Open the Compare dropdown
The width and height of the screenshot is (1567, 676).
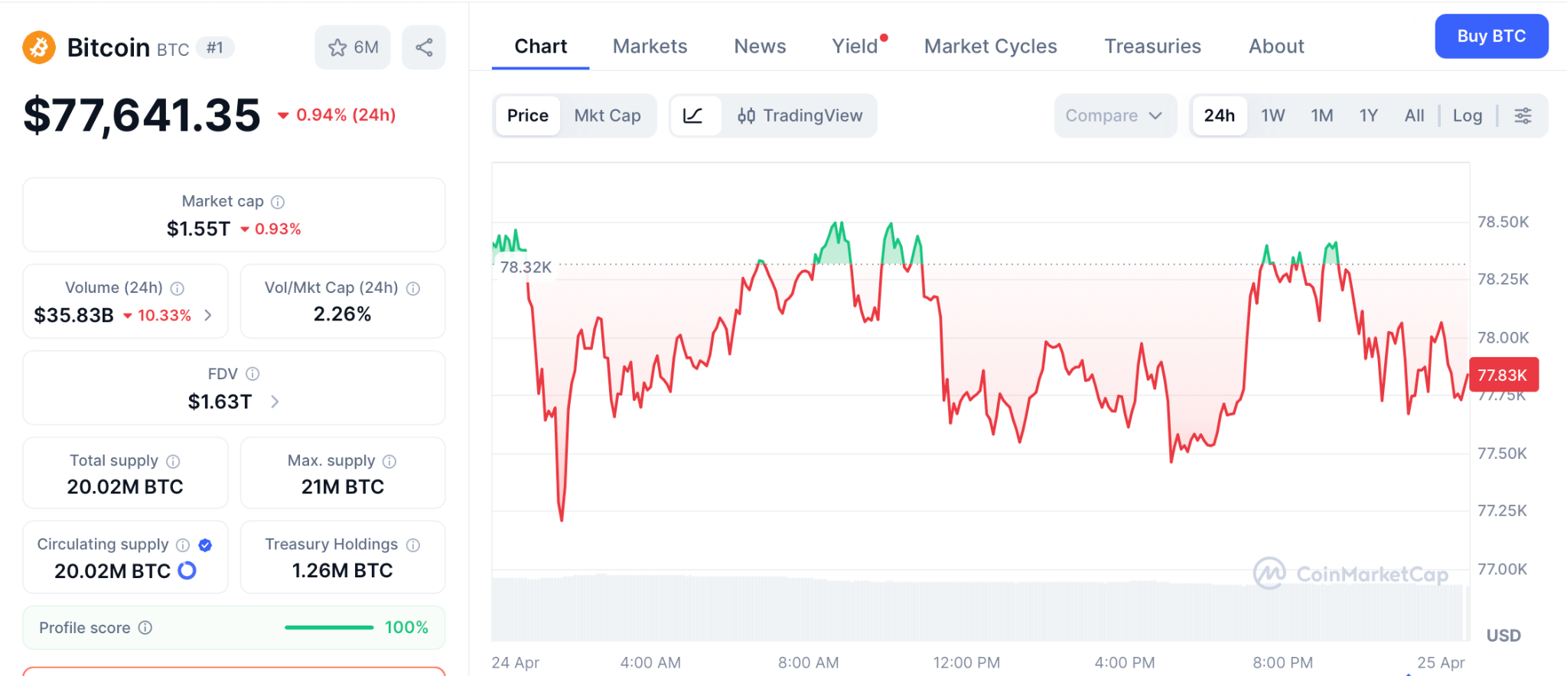pyautogui.click(x=1114, y=115)
